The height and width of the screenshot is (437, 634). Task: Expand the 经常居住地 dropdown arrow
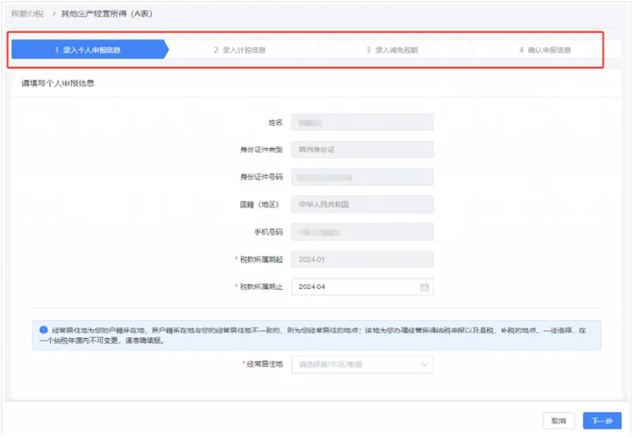pyautogui.click(x=424, y=364)
